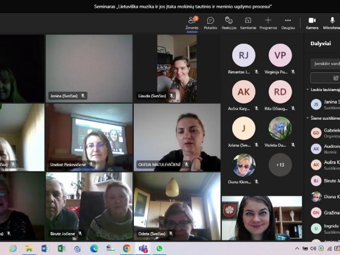This screenshot has width=340, height=255.
Task: Select the AK Aušra Kary... avatar tile
Action: 244,92
